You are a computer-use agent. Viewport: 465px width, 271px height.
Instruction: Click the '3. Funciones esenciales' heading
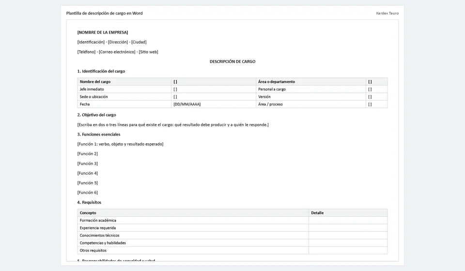click(x=99, y=135)
